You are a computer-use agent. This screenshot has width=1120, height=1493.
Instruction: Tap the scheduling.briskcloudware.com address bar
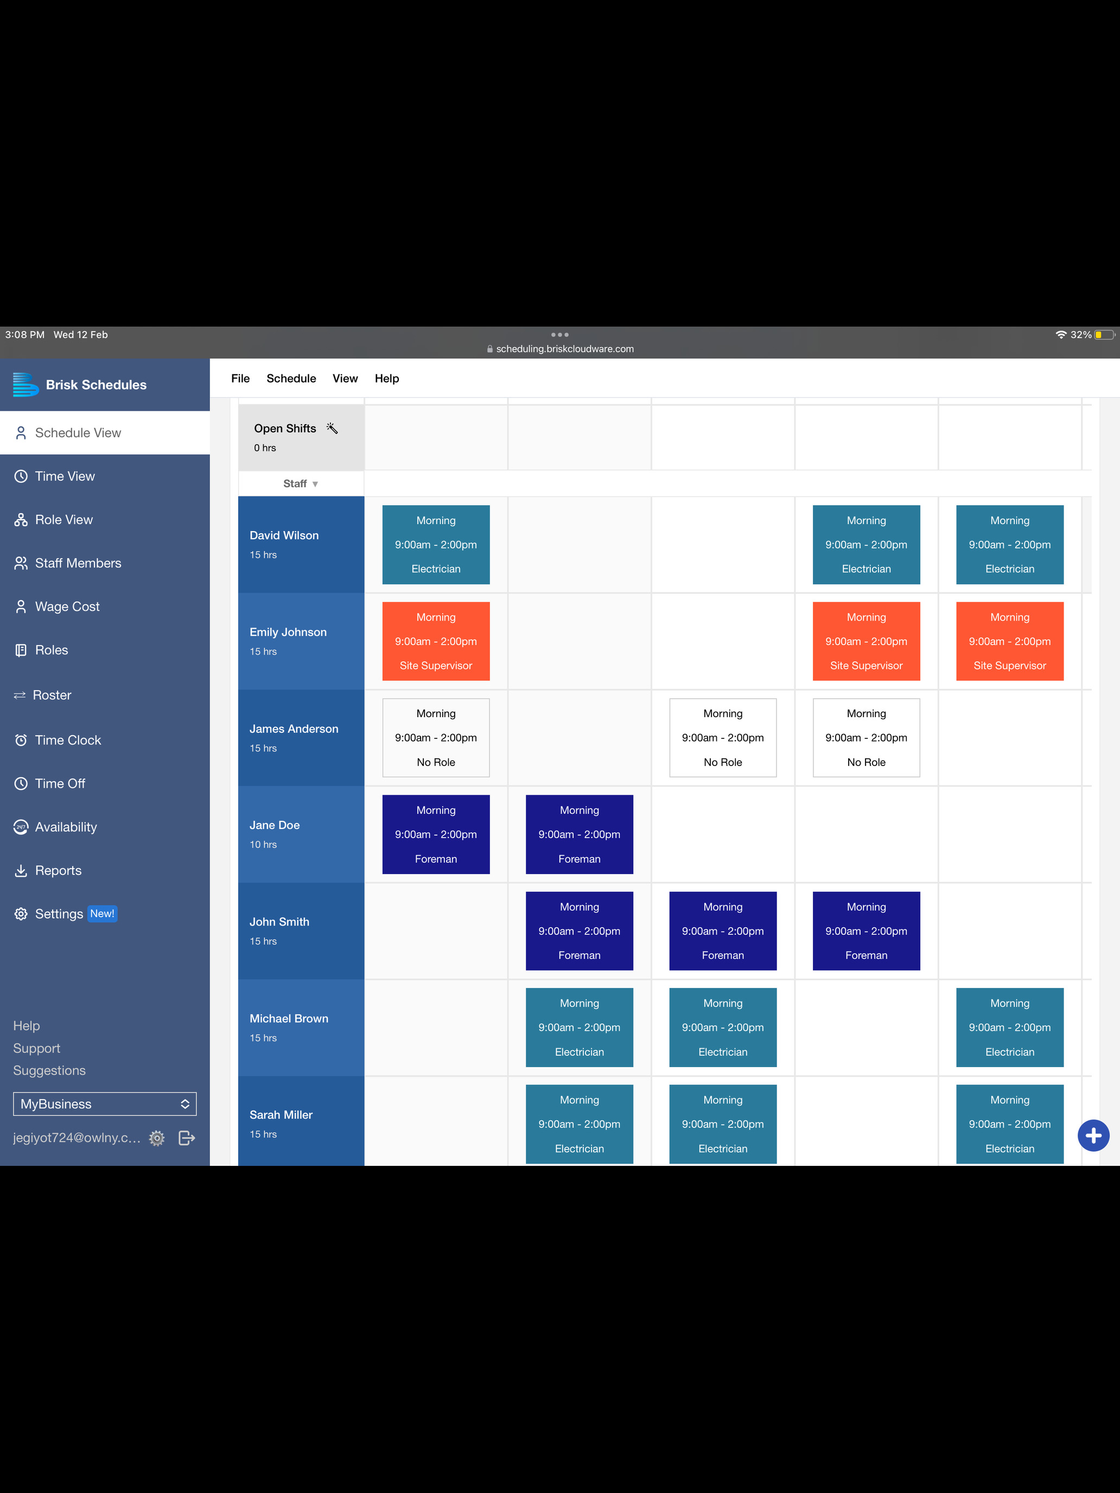point(559,349)
